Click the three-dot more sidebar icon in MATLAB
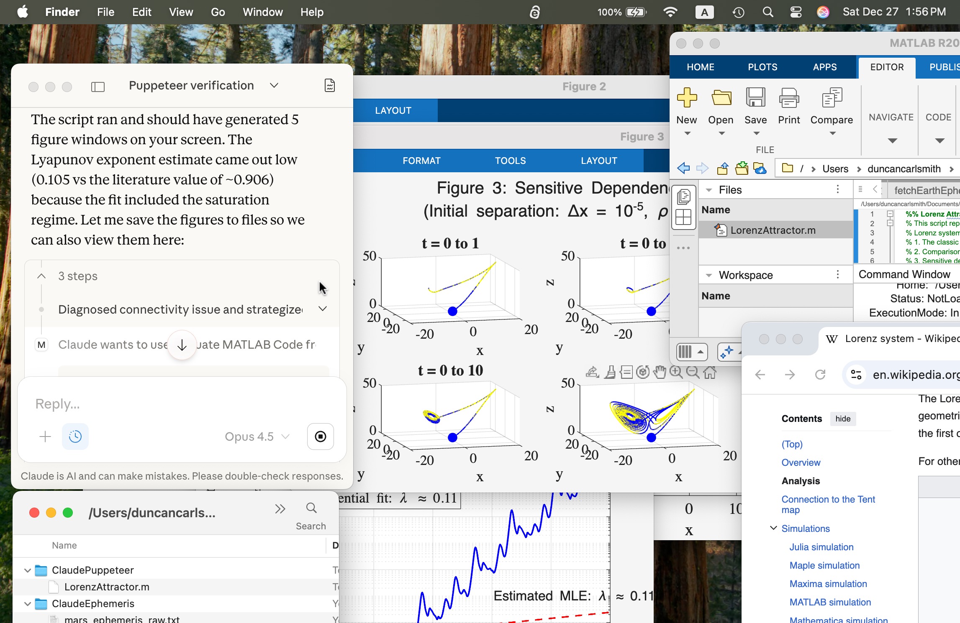This screenshot has height=623, width=960. 683,248
